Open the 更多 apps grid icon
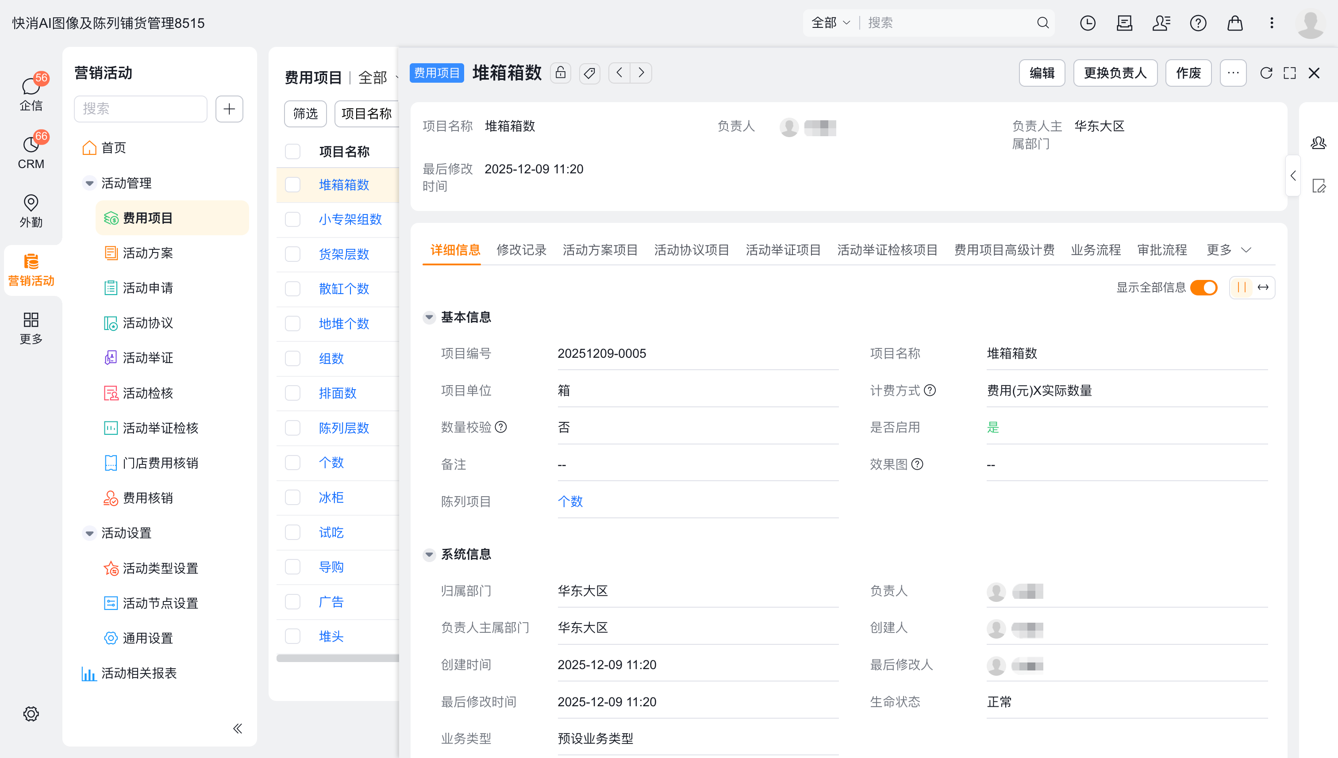This screenshot has height=758, width=1338. pos(31,328)
